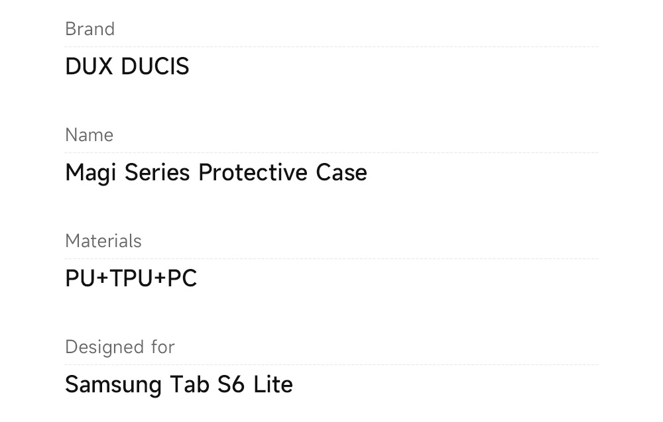The image size is (663, 422).
Task: Click the TPU part of the materials
Action: tap(131, 279)
